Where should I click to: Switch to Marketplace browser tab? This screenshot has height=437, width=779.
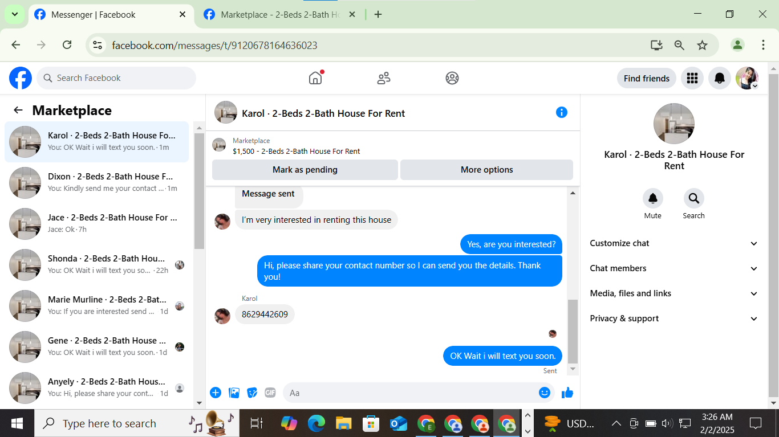click(280, 15)
